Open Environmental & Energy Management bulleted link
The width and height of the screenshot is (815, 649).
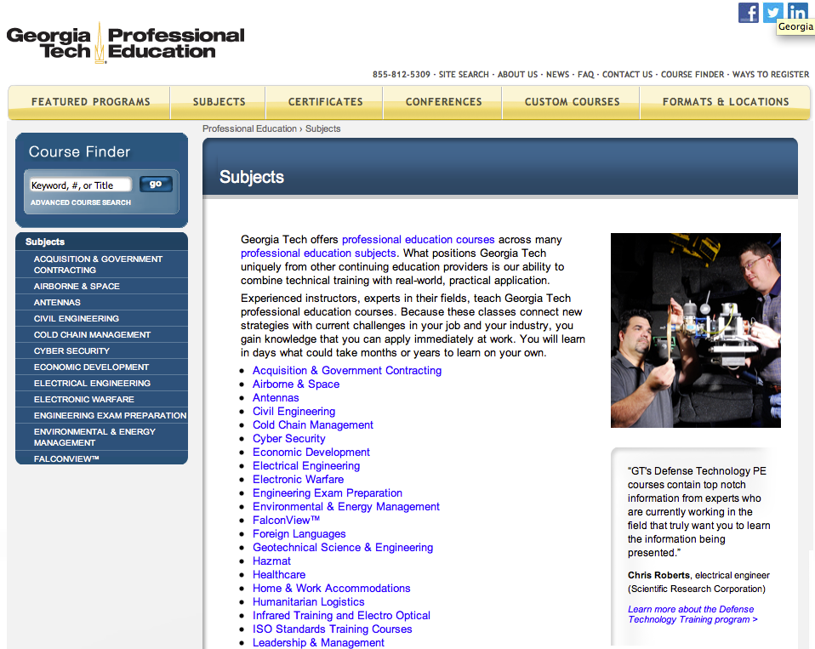pyautogui.click(x=345, y=506)
